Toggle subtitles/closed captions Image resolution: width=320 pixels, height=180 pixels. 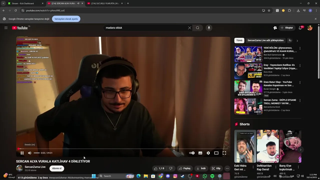[200, 153]
